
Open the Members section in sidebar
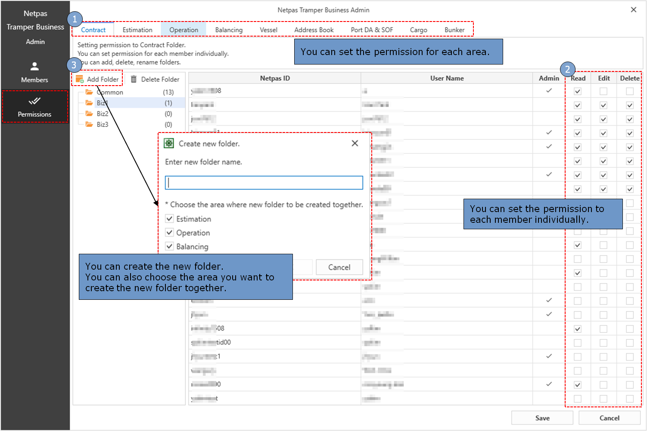34,72
